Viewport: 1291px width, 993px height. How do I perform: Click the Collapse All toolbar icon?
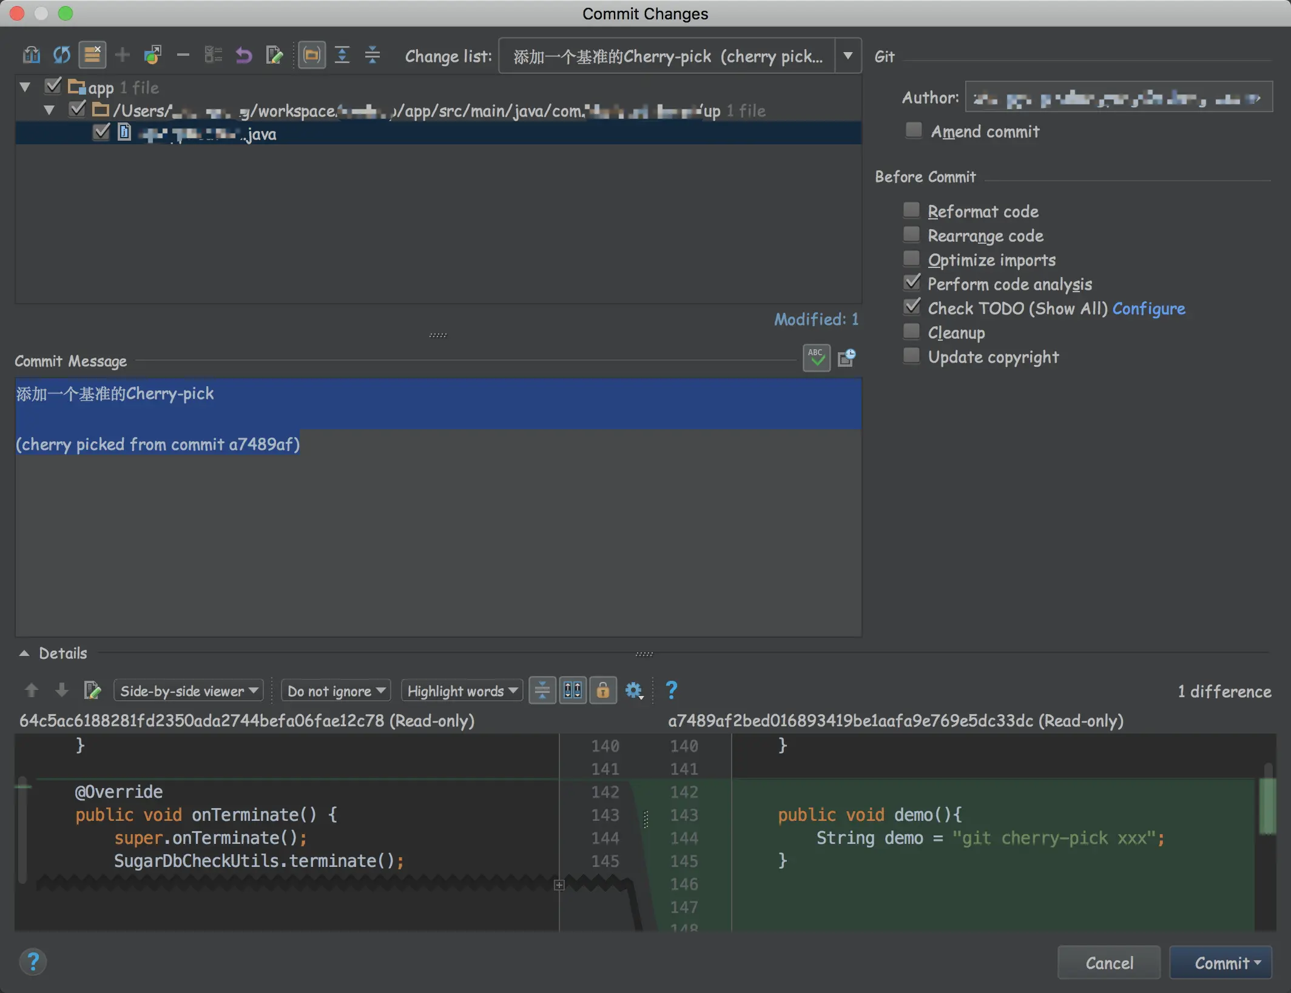coord(372,55)
